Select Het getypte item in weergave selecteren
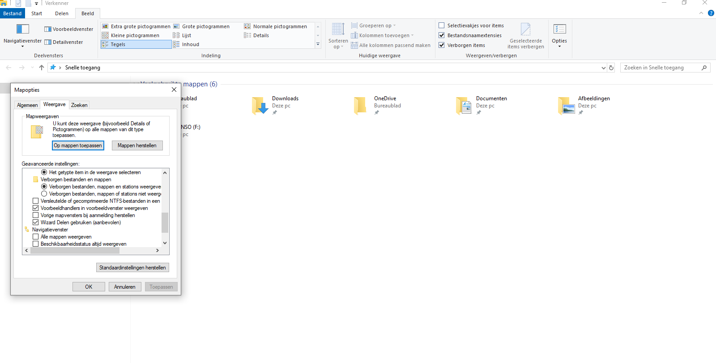Image resolution: width=716 pixels, height=363 pixels. point(44,172)
